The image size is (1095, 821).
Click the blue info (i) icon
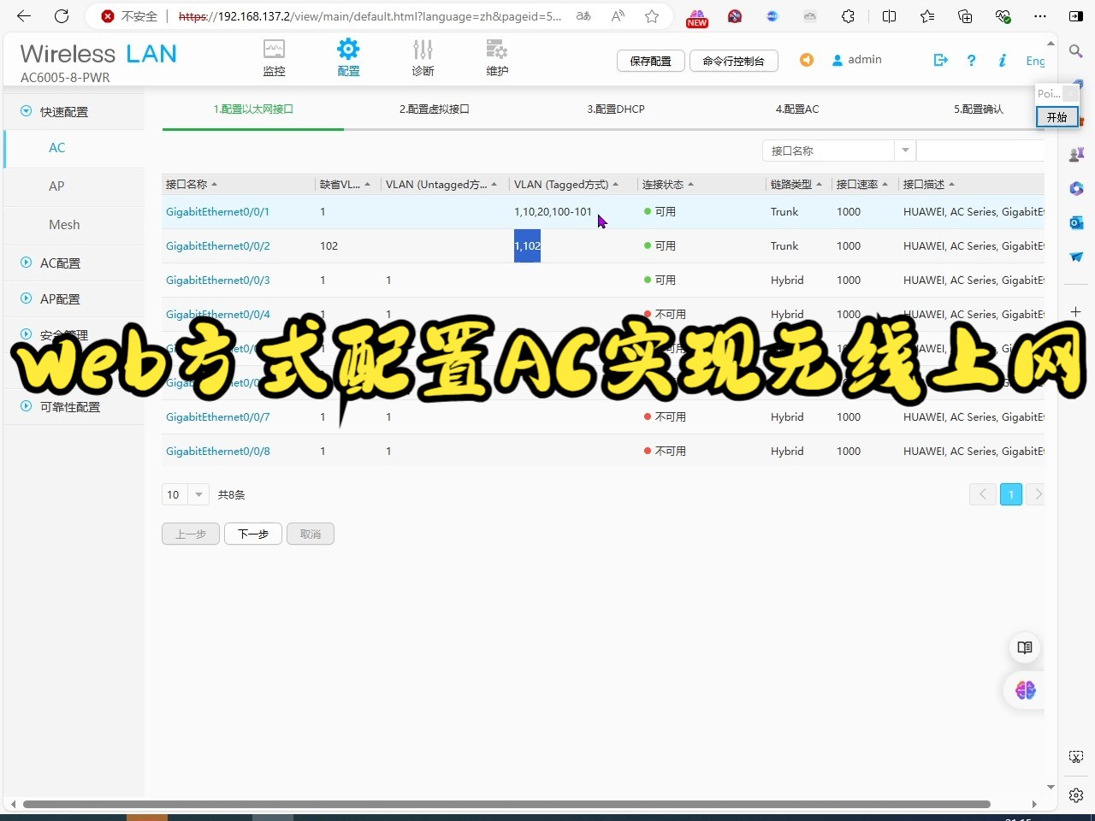click(1002, 60)
